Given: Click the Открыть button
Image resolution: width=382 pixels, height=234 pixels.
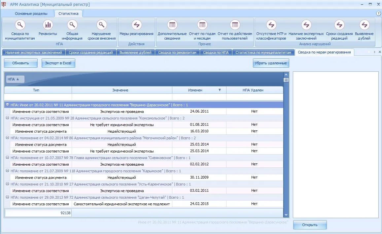Looking at the screenshot, I should (x=310, y=225).
